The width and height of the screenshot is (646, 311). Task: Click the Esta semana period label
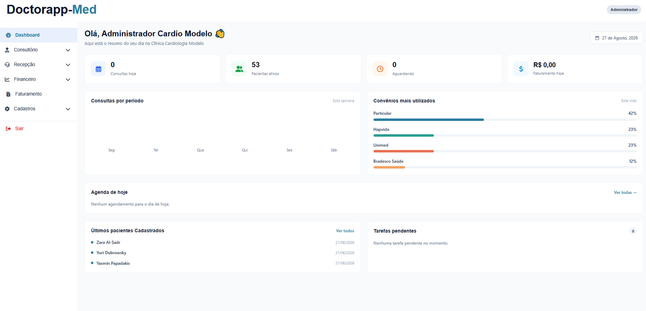343,101
